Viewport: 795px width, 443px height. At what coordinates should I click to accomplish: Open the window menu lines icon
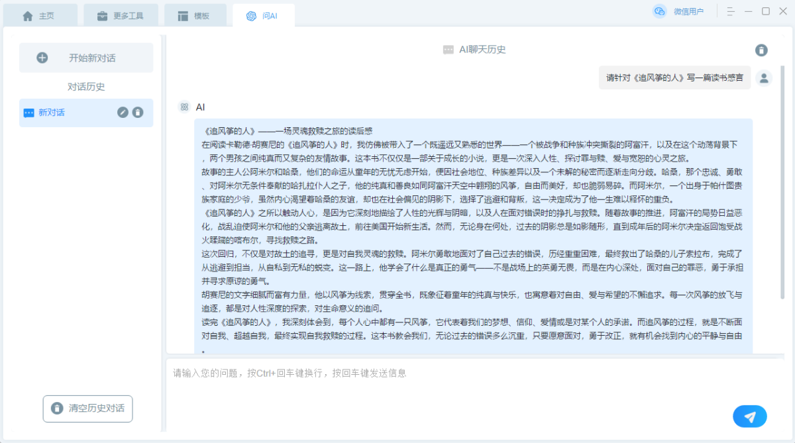click(x=730, y=11)
